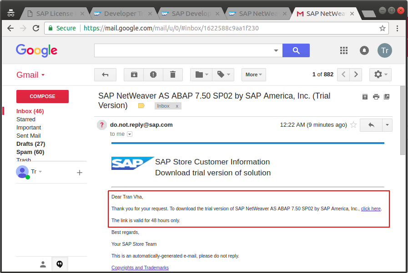Start new chat with plus icon
The height and width of the screenshot is (273, 408).
click(x=80, y=173)
